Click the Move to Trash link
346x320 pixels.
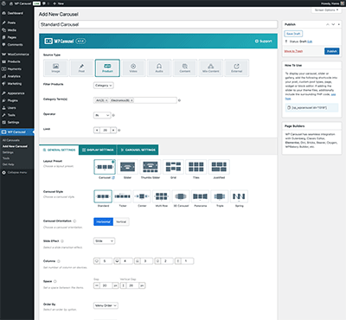pos(293,51)
